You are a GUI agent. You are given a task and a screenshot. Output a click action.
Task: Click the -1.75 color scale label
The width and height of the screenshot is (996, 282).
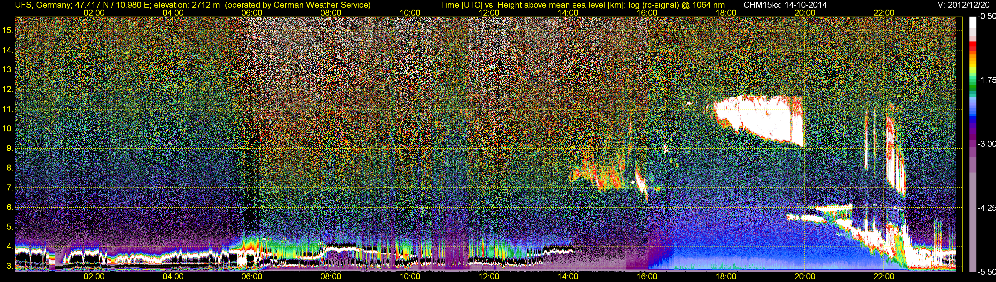coord(986,80)
